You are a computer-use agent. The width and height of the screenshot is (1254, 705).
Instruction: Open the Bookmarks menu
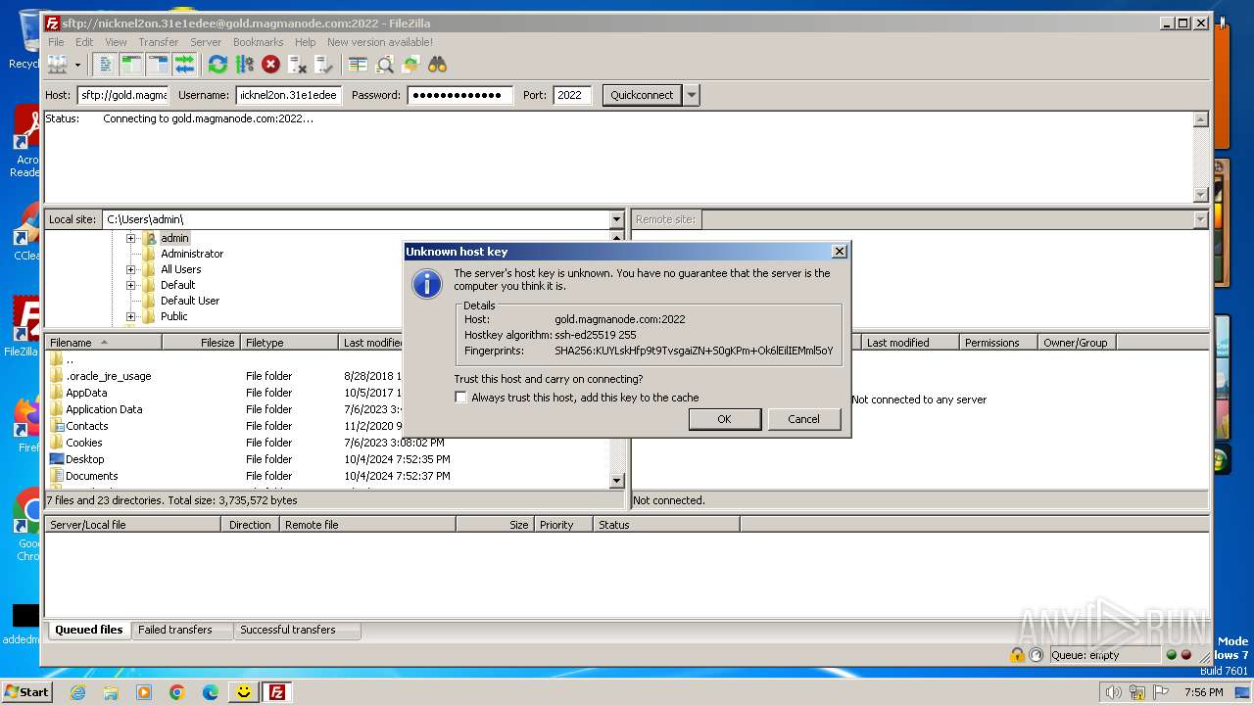[x=258, y=42]
